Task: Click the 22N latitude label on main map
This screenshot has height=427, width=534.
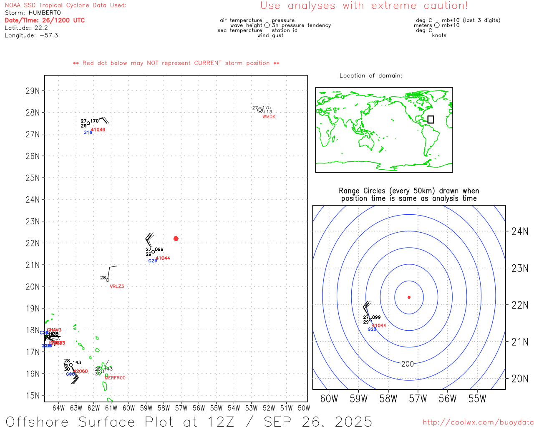Action: tap(33, 243)
